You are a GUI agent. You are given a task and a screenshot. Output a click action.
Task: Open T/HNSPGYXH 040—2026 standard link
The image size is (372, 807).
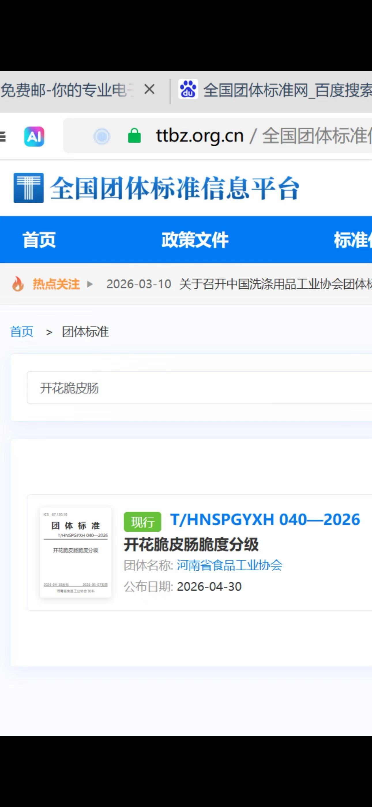pyautogui.click(x=265, y=520)
